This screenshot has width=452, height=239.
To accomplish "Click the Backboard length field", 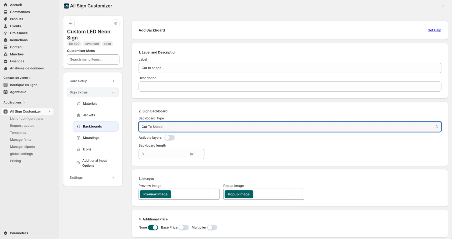I will pyautogui.click(x=171, y=154).
